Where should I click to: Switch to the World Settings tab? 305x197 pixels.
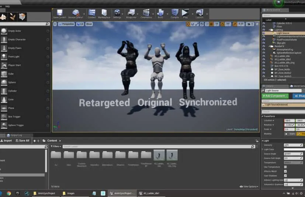pos(297,86)
